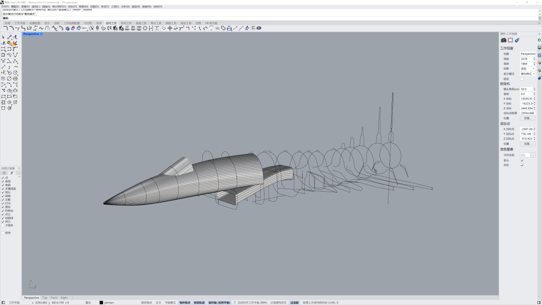
Task: Open the 曲线(C) menu in the menu bar
Action: click(36, 7)
